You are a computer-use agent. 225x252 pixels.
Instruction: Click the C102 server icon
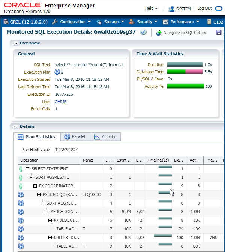[209, 22]
